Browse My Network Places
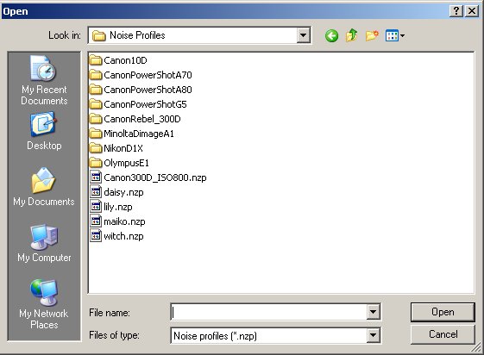The image size is (484, 355). [44, 304]
